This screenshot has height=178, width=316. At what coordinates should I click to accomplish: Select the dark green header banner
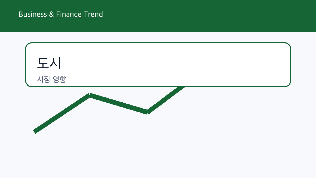click(x=158, y=16)
